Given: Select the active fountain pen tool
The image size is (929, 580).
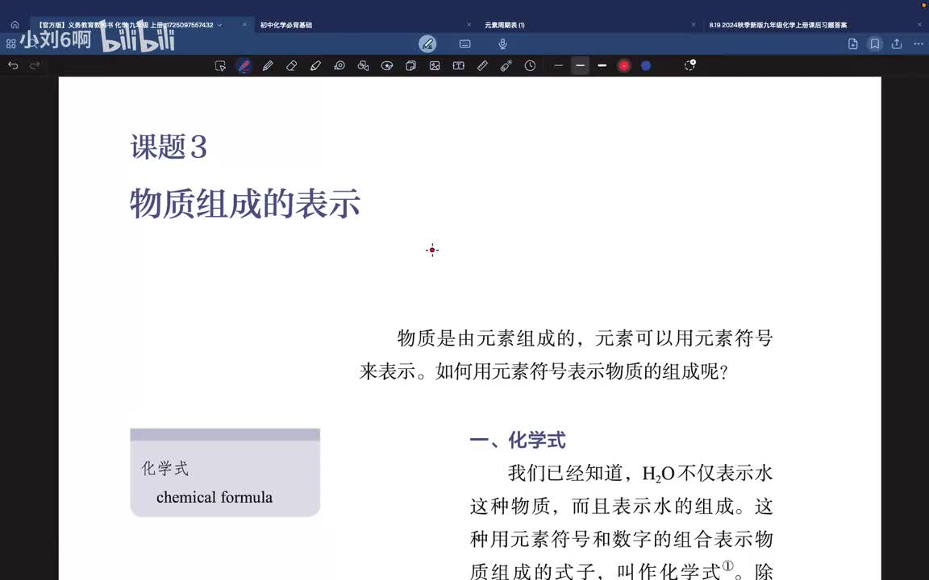Looking at the screenshot, I should coord(244,66).
